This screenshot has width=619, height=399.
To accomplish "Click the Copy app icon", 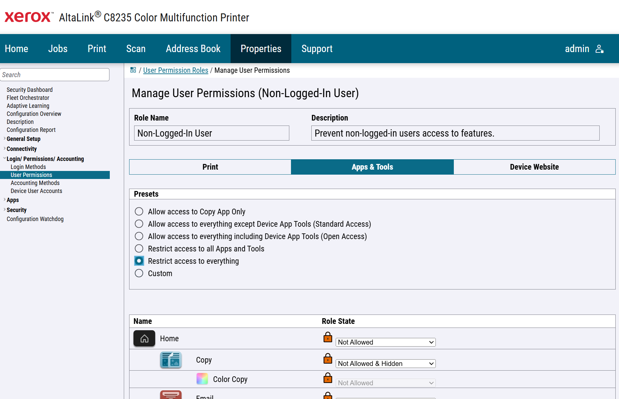I will pyautogui.click(x=171, y=360).
